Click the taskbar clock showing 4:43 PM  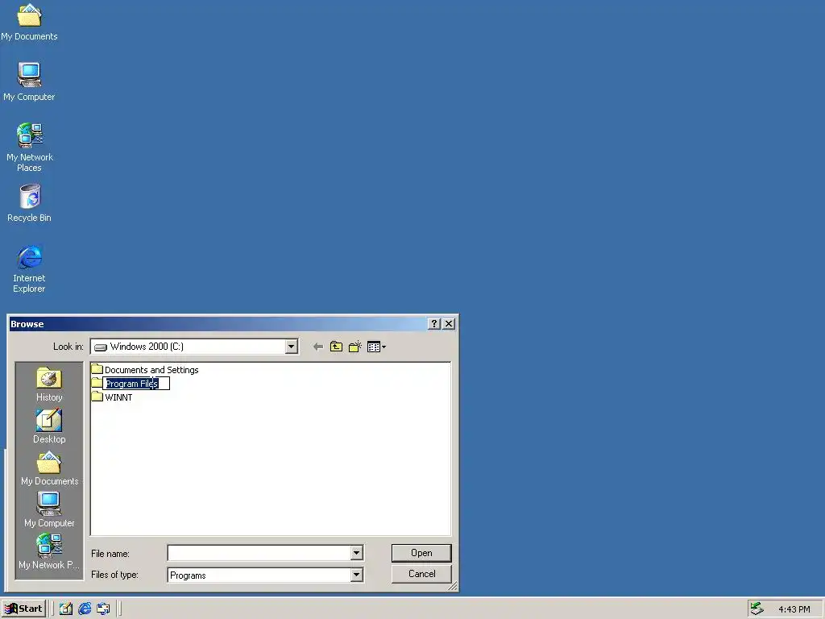(794, 609)
